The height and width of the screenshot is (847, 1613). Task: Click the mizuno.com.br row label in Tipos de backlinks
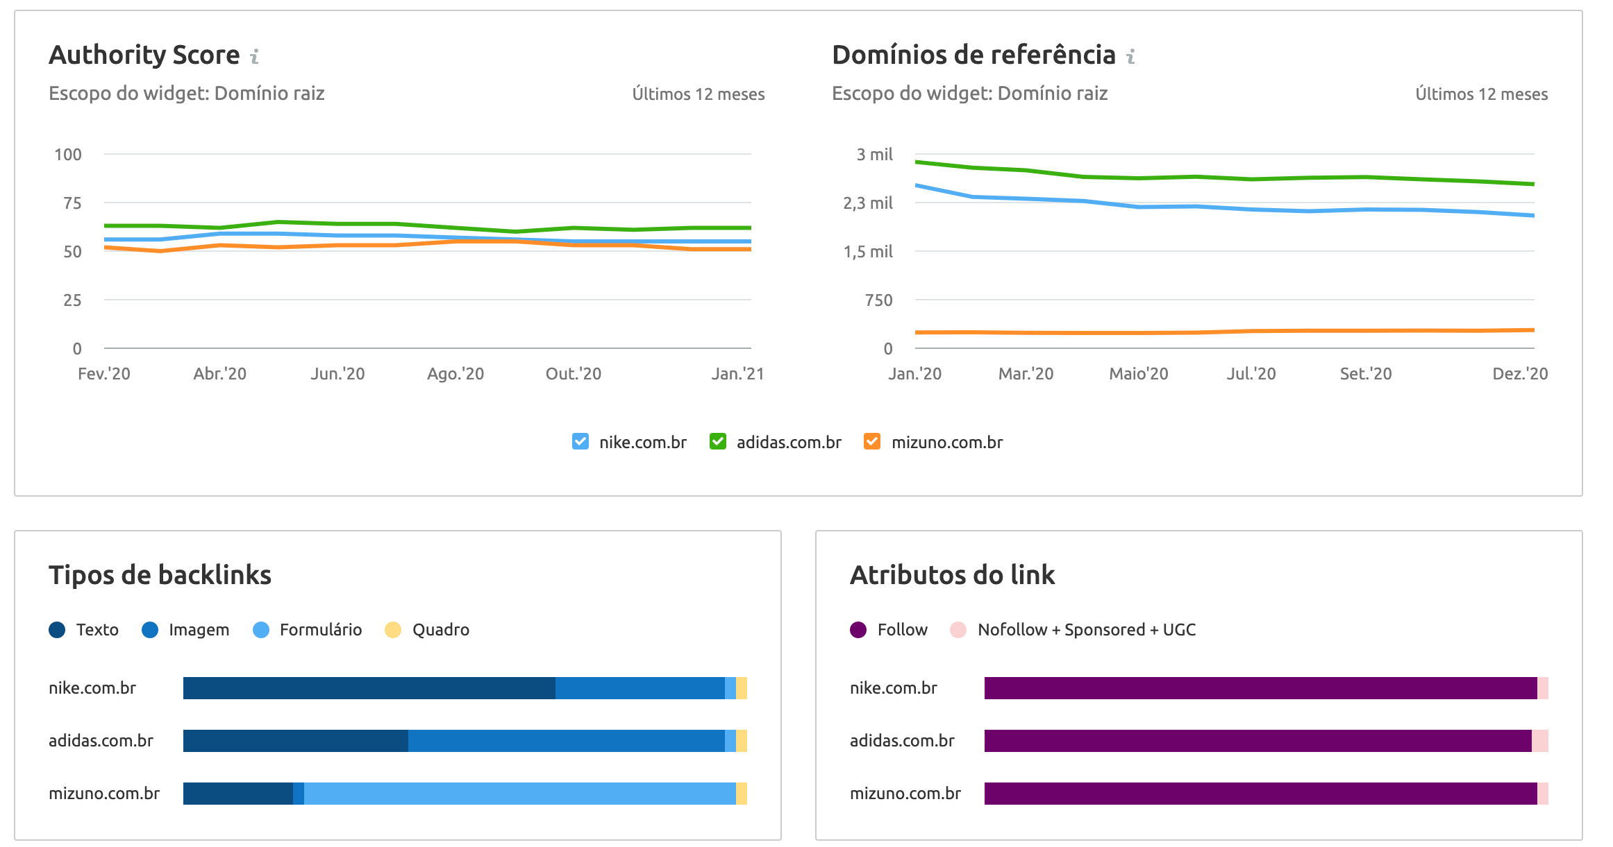pos(104,794)
